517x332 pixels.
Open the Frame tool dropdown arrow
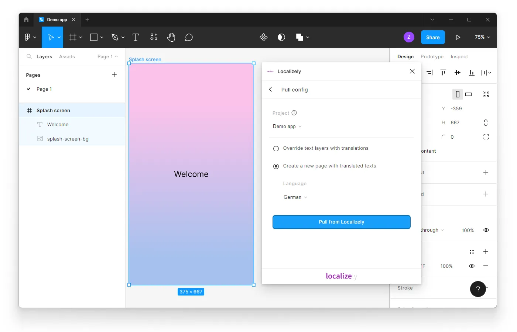(81, 37)
